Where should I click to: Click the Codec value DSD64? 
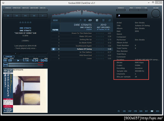tap(137, 65)
